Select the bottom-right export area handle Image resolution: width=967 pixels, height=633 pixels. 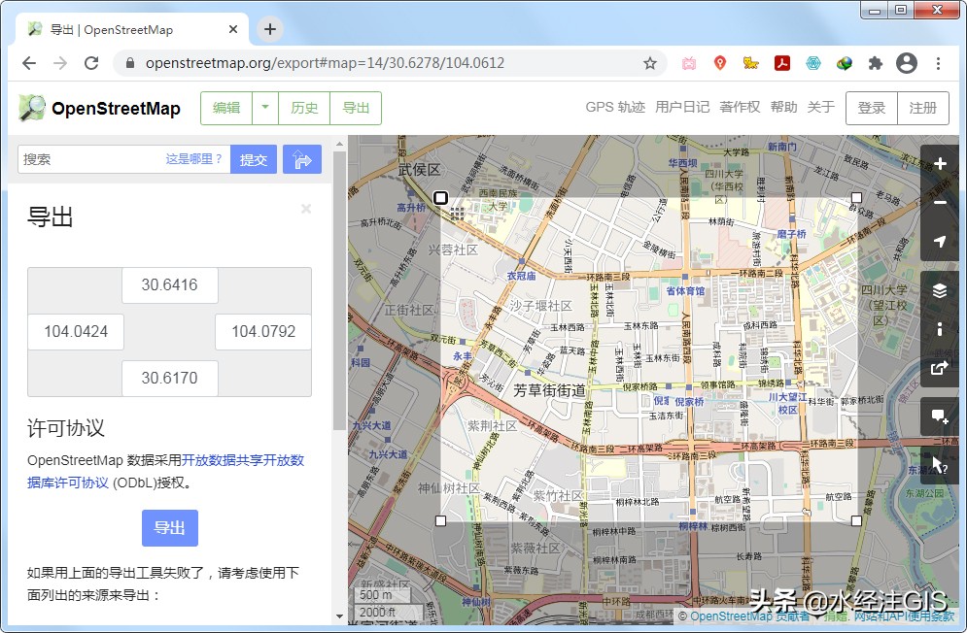pos(856,520)
